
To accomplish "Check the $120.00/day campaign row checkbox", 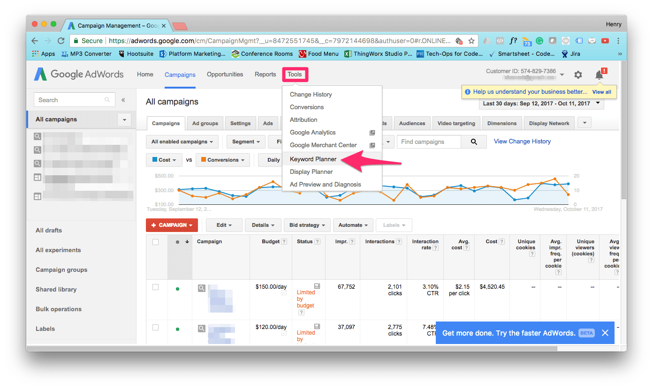I will click(155, 327).
